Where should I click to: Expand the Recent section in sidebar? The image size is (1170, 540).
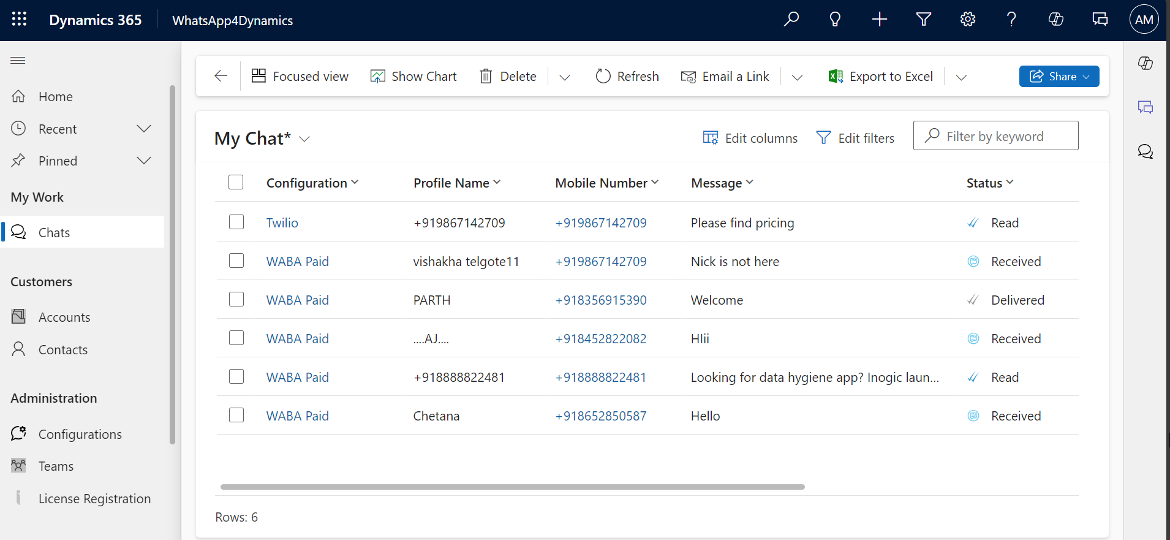click(144, 129)
